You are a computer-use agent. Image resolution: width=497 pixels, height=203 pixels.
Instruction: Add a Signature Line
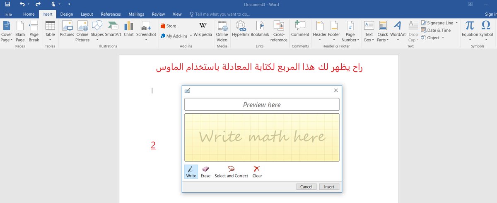(439, 23)
